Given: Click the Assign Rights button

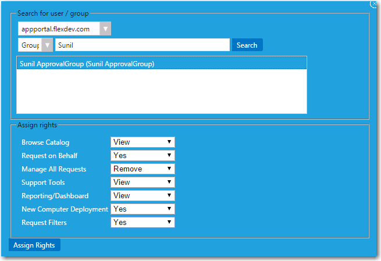Looking at the screenshot, I should coord(34,245).
